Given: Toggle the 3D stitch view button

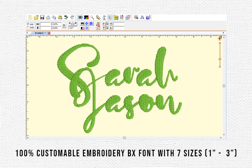Looking at the screenshot, I should pyautogui.click(x=80, y=17).
